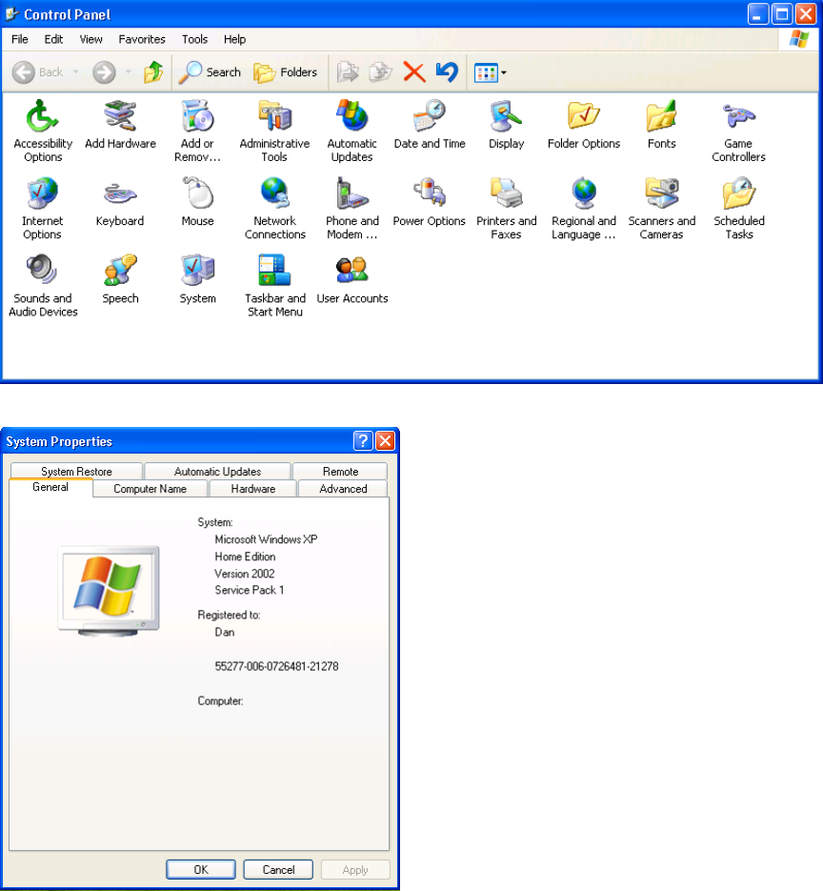Click the Search toolbar button

click(210, 72)
